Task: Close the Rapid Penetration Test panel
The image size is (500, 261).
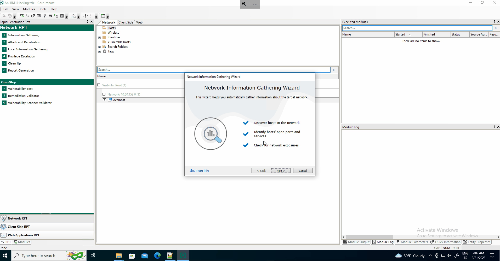Action: point(92,22)
